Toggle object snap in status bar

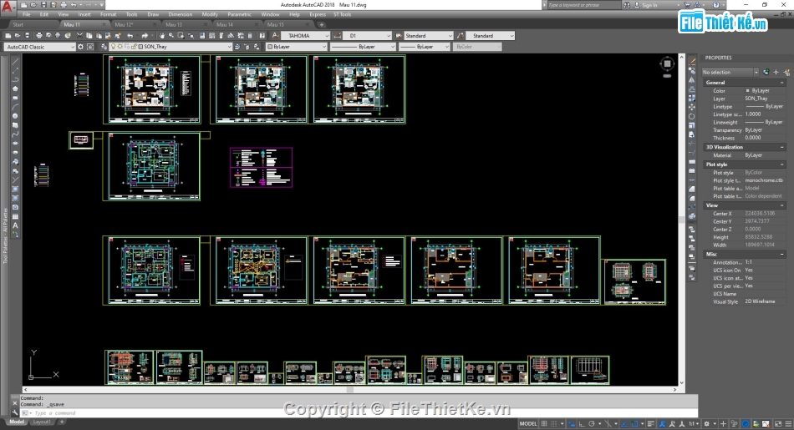pyautogui.click(x=634, y=423)
